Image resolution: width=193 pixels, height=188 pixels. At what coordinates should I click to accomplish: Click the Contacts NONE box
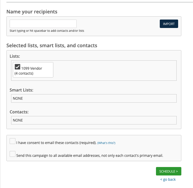click(x=94, y=120)
